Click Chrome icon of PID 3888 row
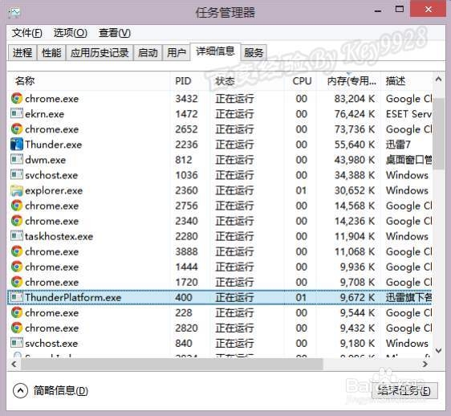Screen dimensions: 451x416 (x=17, y=251)
